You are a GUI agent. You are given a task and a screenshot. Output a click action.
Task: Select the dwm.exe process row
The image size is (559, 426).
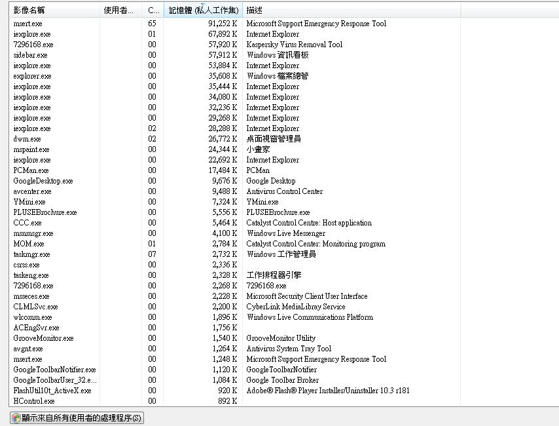[x=235, y=139]
